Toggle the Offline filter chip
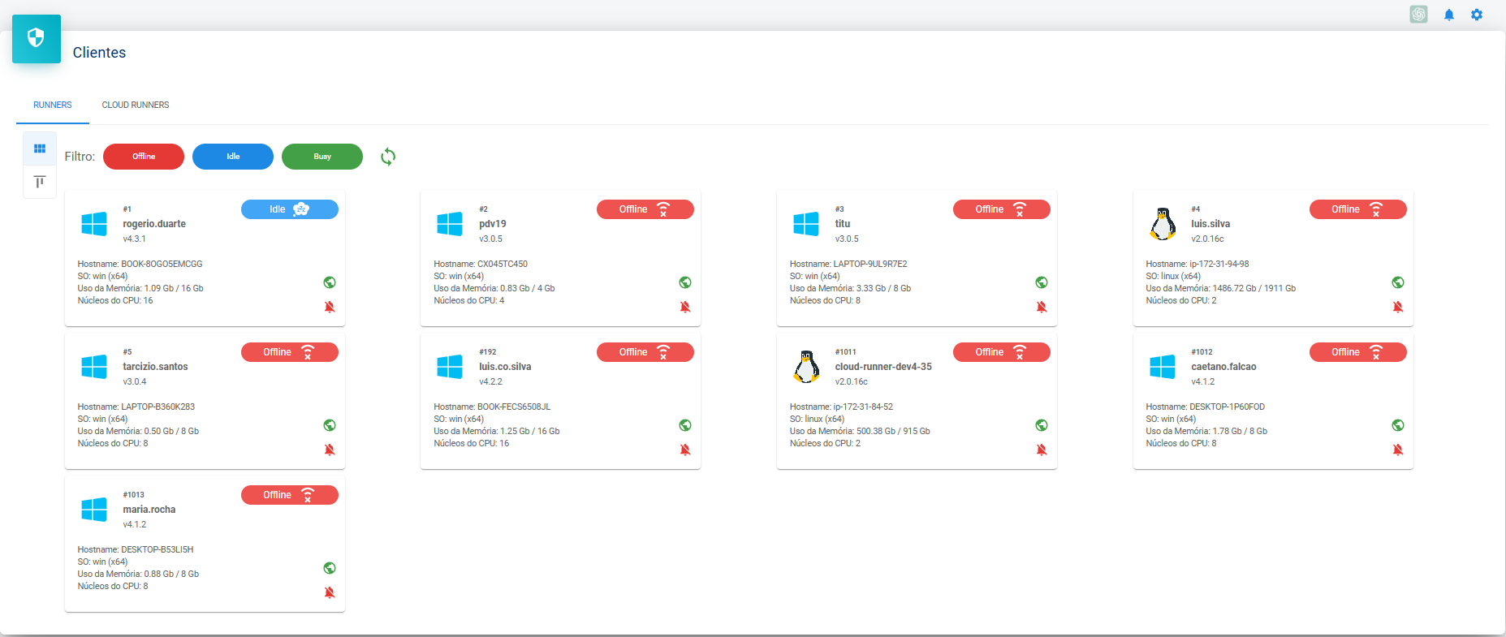Image resolution: width=1506 pixels, height=637 pixels. click(x=144, y=157)
